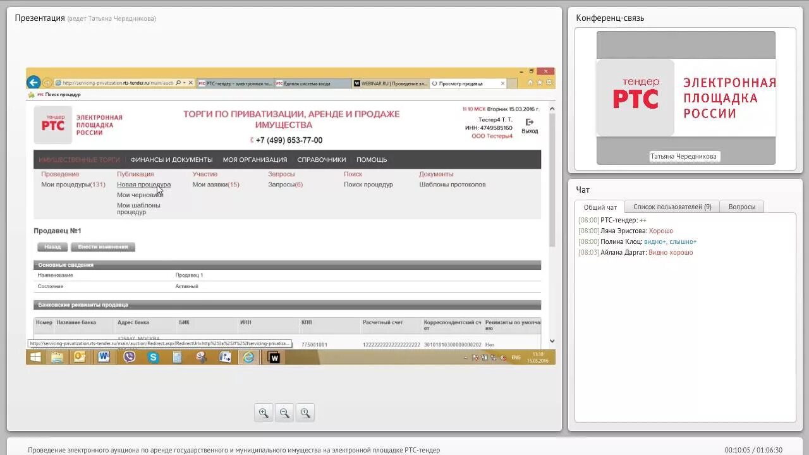Open Мои заявки(15) link
809x455 pixels.
tap(216, 185)
